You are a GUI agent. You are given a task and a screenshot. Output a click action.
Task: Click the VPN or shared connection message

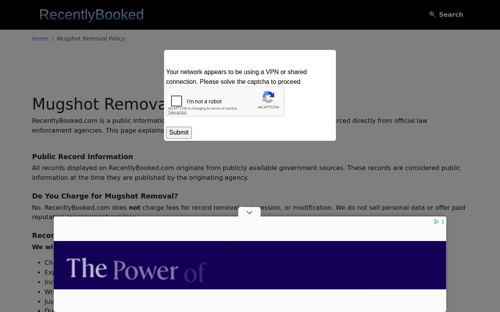236,77
